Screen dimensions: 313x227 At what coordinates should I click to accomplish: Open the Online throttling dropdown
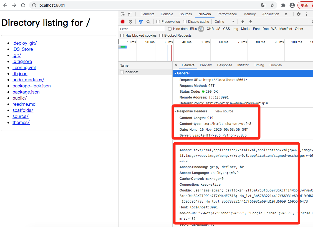[x=224, y=22]
